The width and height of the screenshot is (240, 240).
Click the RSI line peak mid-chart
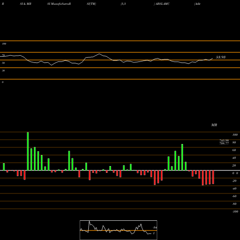coord(99,54)
